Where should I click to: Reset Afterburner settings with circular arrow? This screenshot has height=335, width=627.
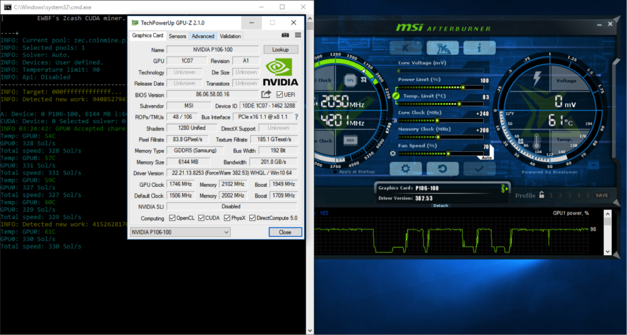pos(442,168)
